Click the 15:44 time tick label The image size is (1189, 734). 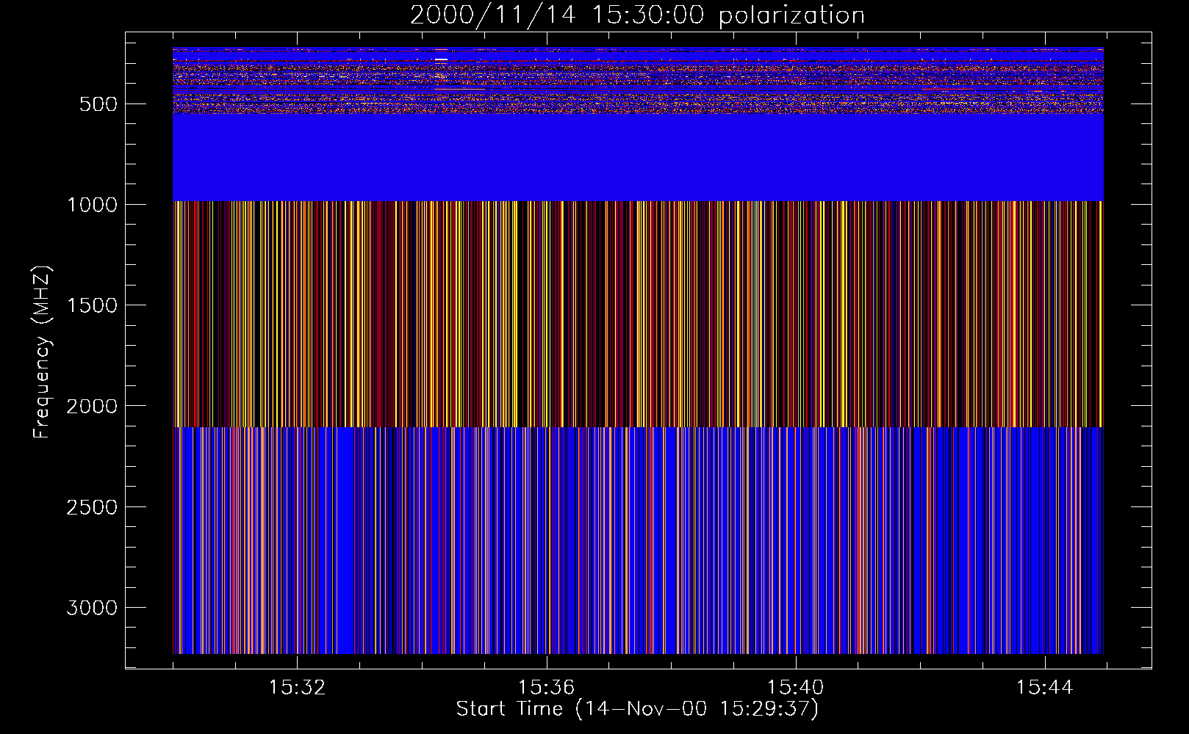[x=1045, y=688]
